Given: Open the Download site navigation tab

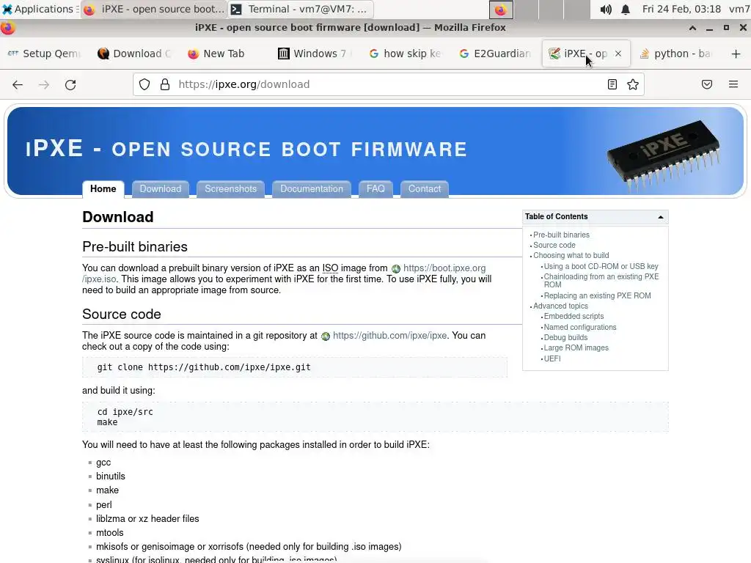Looking at the screenshot, I should tap(161, 188).
